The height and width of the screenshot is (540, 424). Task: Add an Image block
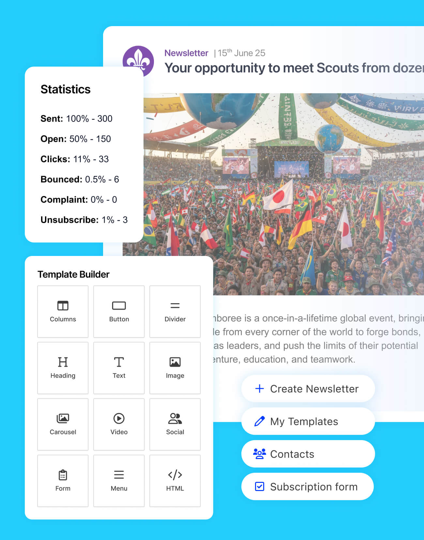pyautogui.click(x=175, y=368)
